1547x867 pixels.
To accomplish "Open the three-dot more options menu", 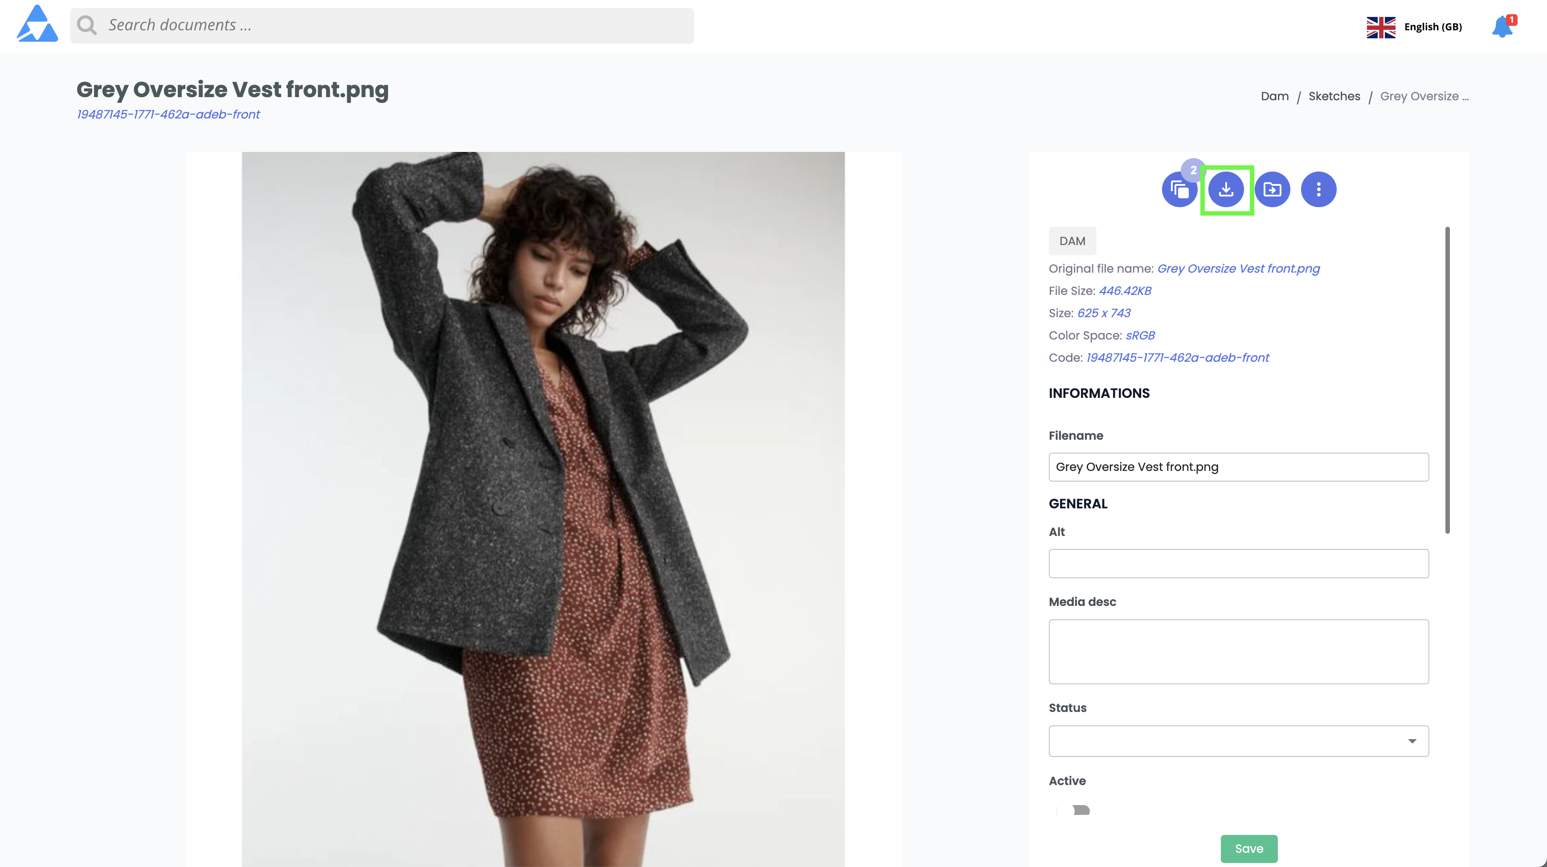I will 1318,190.
